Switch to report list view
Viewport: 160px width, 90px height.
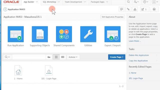click(63, 57)
